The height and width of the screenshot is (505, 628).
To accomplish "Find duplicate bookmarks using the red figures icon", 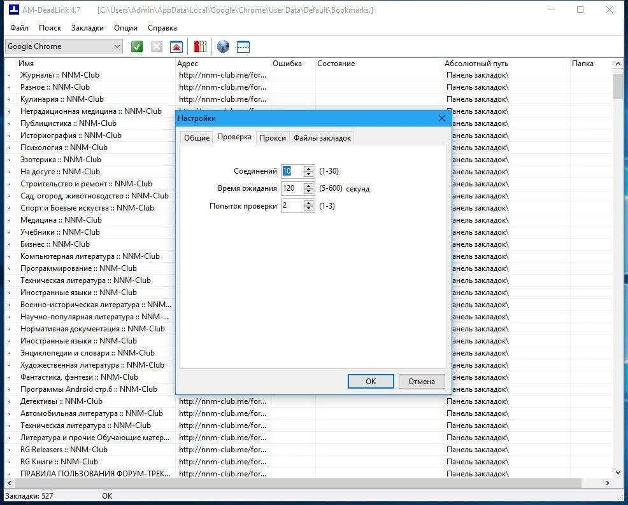I will [x=200, y=46].
